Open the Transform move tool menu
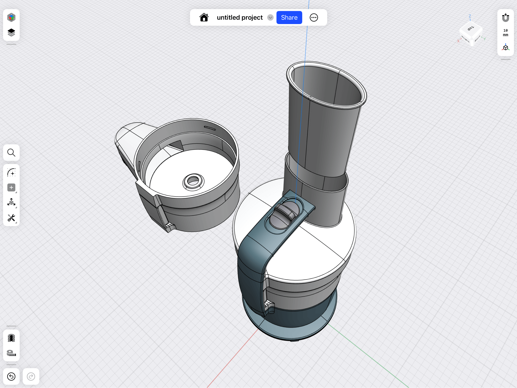This screenshot has width=517, height=388. click(x=11, y=203)
